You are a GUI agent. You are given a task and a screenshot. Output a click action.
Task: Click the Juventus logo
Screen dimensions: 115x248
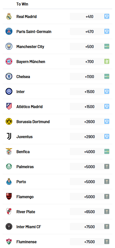coord(9,136)
